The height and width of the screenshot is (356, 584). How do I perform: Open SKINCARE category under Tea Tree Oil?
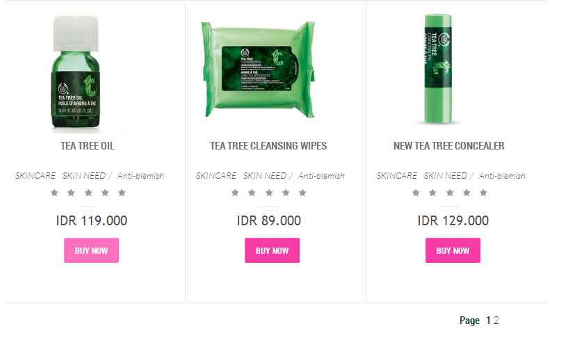pyautogui.click(x=35, y=175)
